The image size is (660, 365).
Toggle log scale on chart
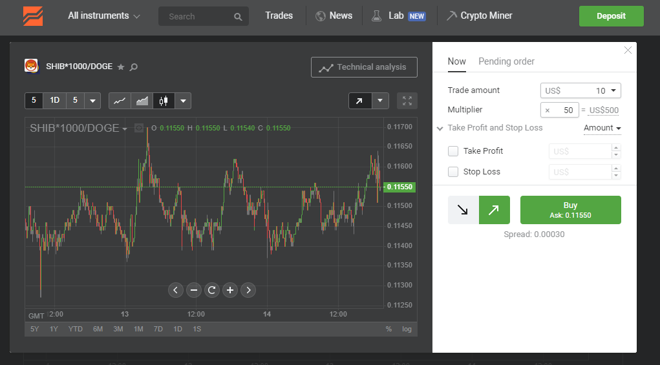click(407, 329)
